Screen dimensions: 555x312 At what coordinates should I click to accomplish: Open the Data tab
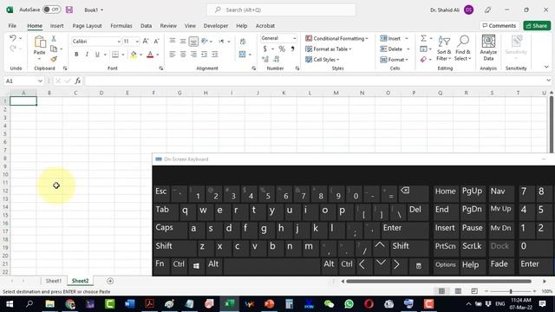tap(146, 26)
